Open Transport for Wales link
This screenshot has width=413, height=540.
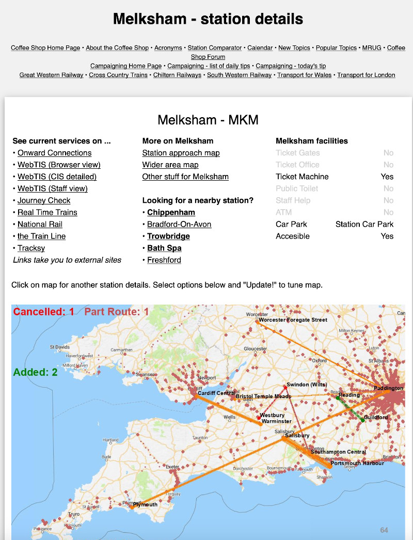pos(304,75)
